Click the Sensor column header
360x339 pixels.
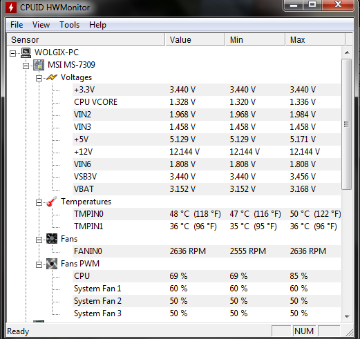click(86, 39)
